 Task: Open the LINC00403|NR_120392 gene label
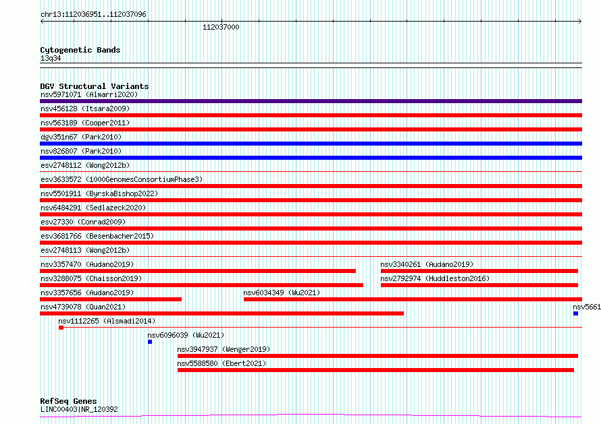point(79,409)
